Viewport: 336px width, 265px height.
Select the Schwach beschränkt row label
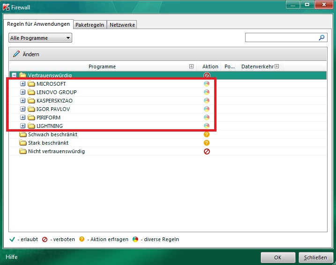pyautogui.click(x=52, y=134)
